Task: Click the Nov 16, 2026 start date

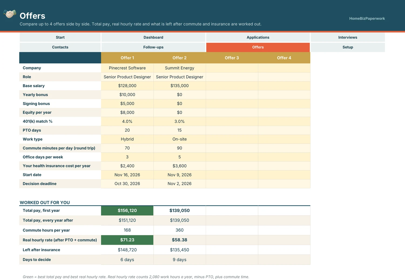Action: coord(127,175)
